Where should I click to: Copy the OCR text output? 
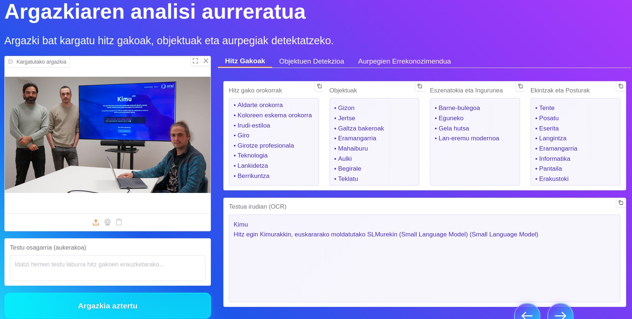[x=621, y=202]
